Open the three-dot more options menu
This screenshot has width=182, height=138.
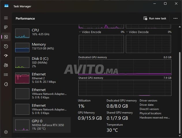tap(175, 18)
